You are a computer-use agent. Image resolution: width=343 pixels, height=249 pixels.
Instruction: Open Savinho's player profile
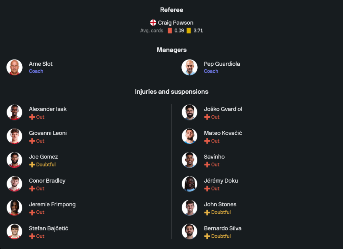(x=214, y=157)
